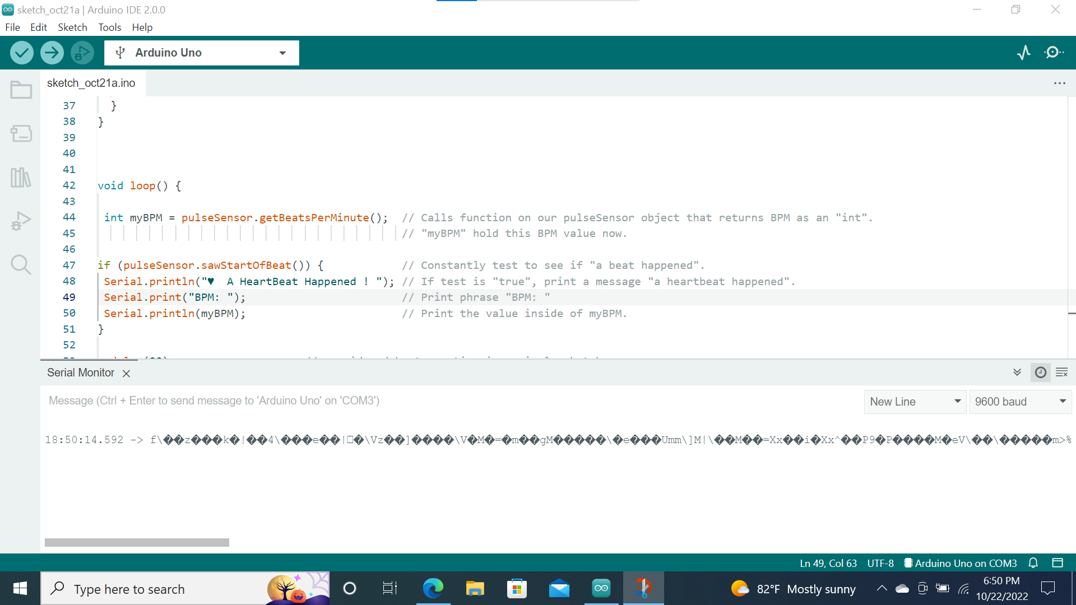Open the Search sidebar panel
1076x605 pixels.
click(x=21, y=264)
